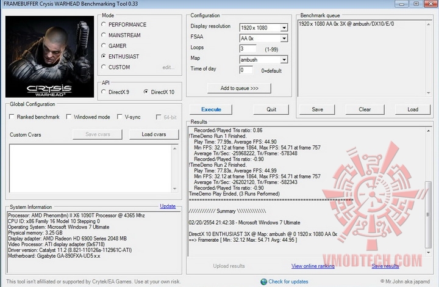Open View online ranking link
439x287 pixels.
tap(313, 266)
